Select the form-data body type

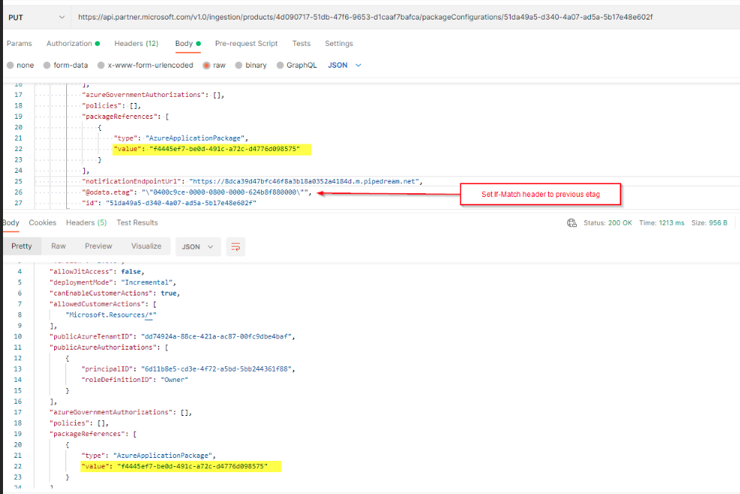[x=65, y=65]
